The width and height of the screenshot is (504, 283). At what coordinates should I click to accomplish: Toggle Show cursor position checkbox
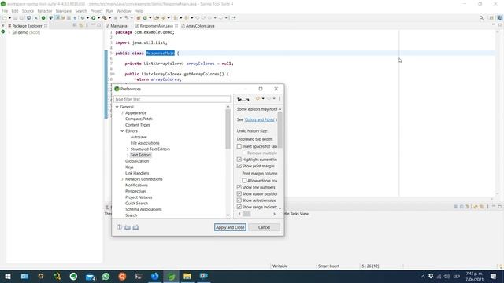click(x=239, y=194)
